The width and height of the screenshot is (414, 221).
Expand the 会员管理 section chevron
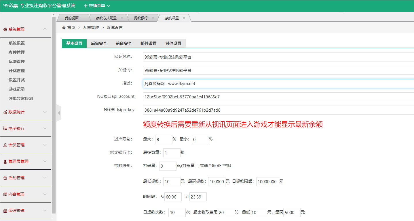45,145
